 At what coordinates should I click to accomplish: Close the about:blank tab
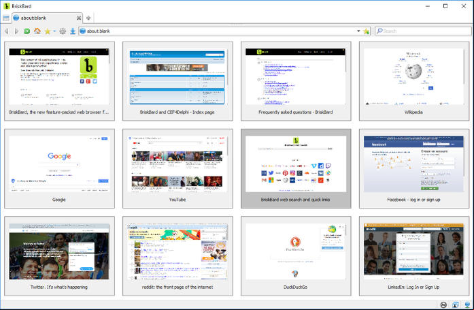79,18
